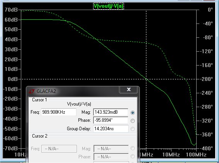Image resolution: width=219 pixels, height=163 pixels.
Task: Click the Cursor 2 Mag field
Action: coord(111,149)
